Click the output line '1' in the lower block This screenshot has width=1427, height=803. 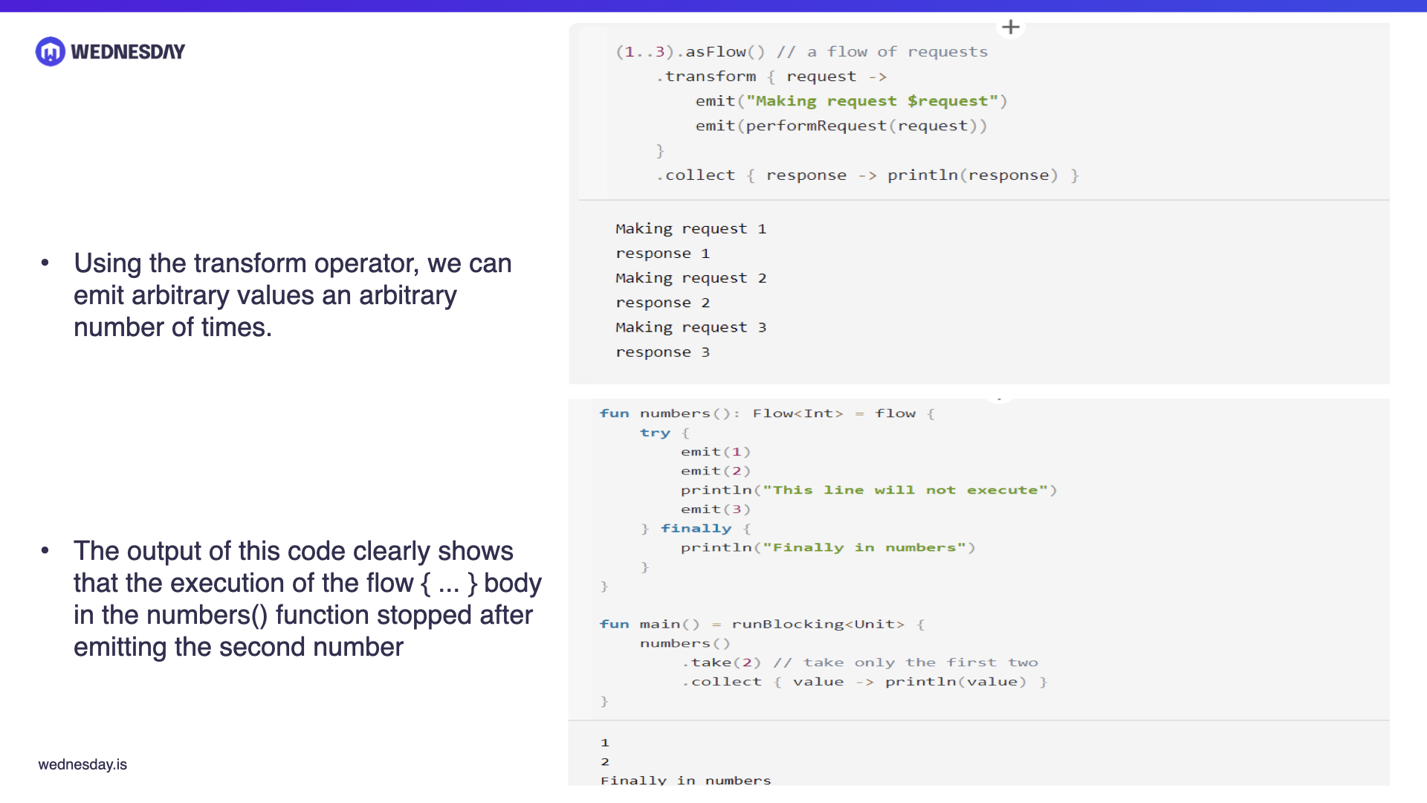605,743
